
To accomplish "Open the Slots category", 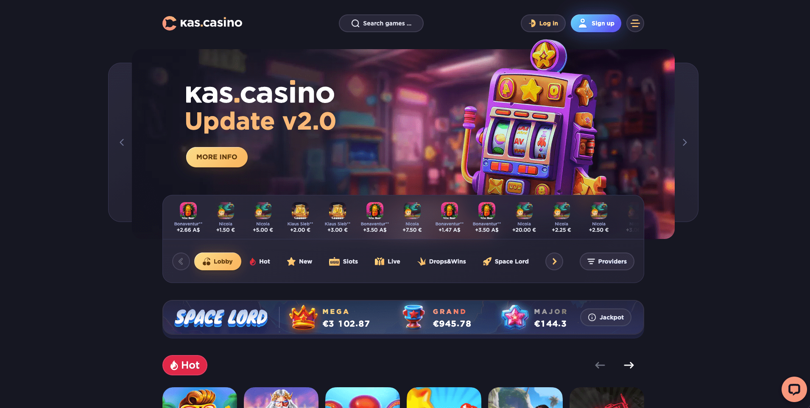I will (x=344, y=261).
